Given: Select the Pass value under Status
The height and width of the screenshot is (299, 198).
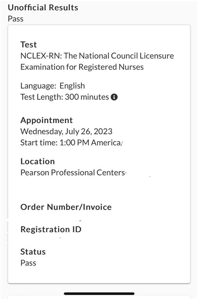Looking at the screenshot, I should (x=28, y=263).
